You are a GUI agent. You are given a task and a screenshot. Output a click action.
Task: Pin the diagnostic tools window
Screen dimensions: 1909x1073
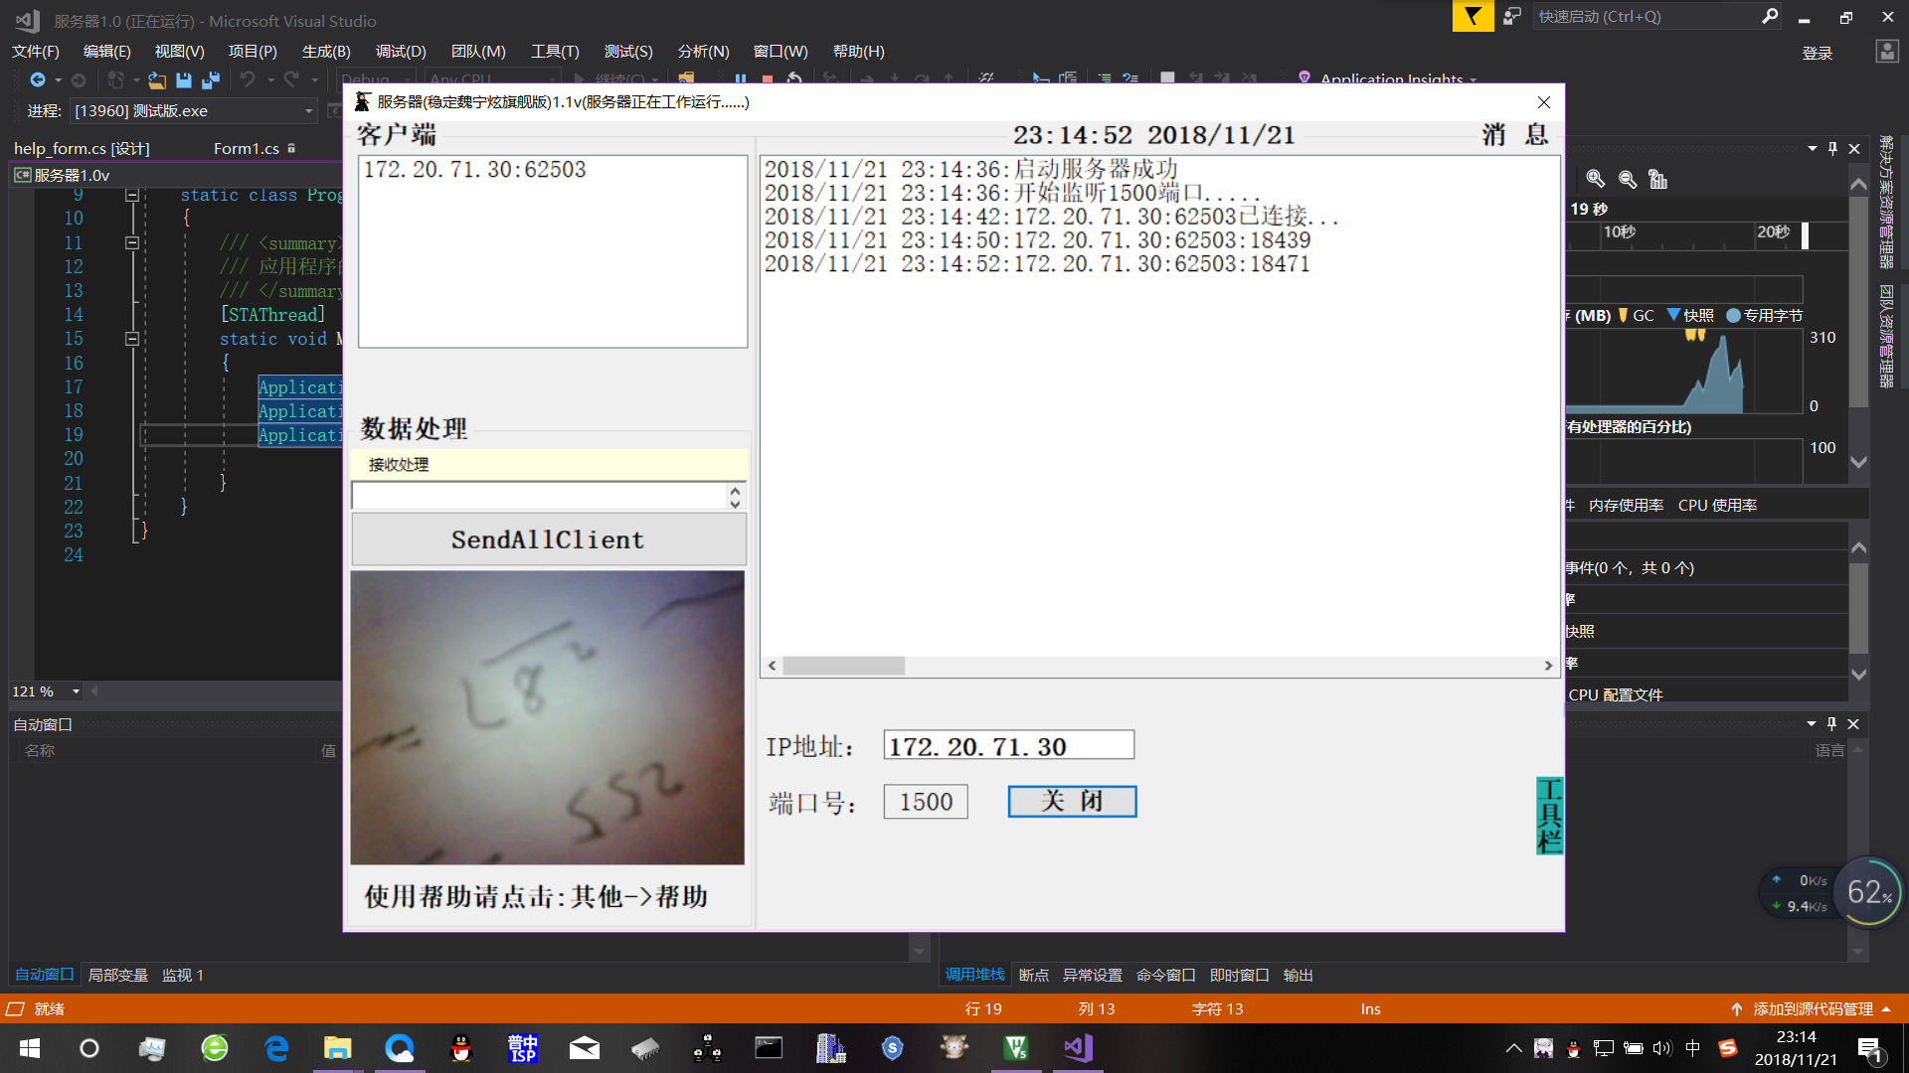click(1832, 148)
